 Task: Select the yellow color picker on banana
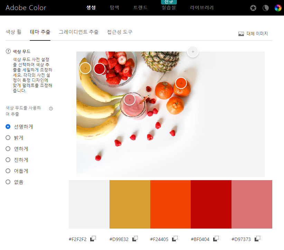(85, 68)
